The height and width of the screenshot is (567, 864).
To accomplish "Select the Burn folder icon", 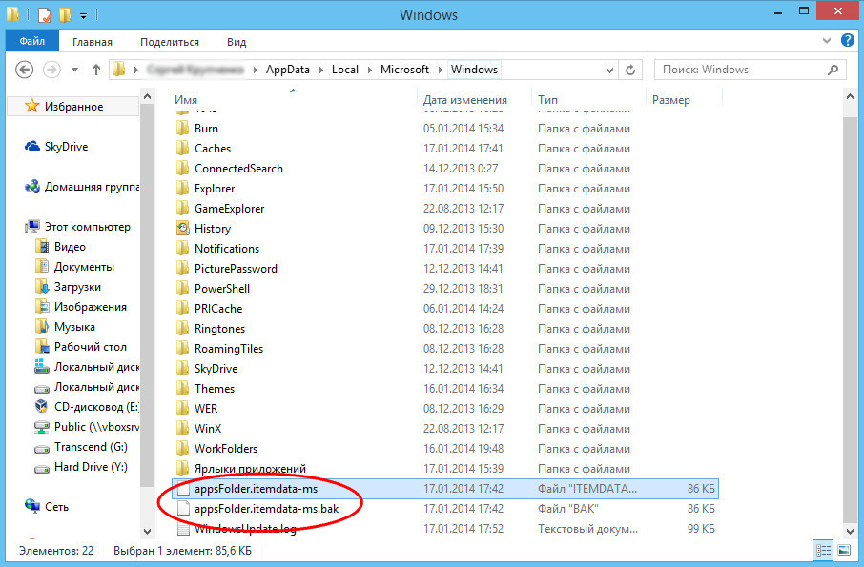I will (183, 129).
